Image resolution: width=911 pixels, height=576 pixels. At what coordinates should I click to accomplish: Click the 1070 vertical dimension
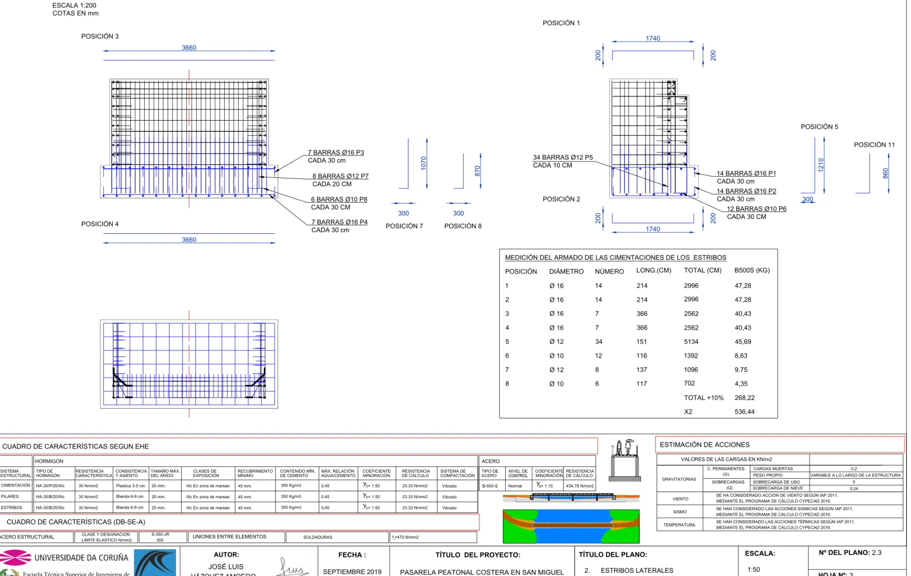click(423, 163)
